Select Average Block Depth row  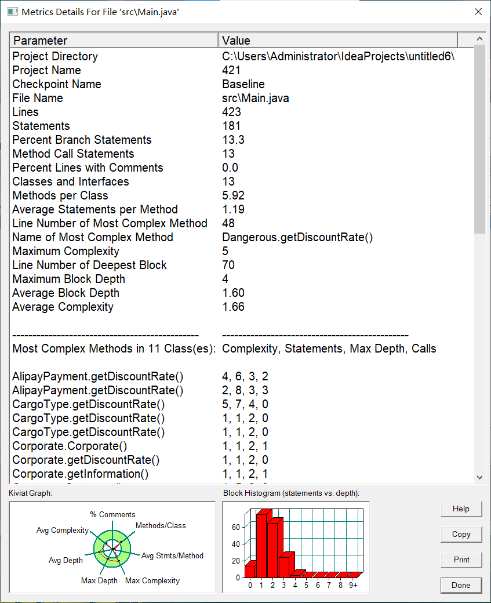[x=242, y=293]
